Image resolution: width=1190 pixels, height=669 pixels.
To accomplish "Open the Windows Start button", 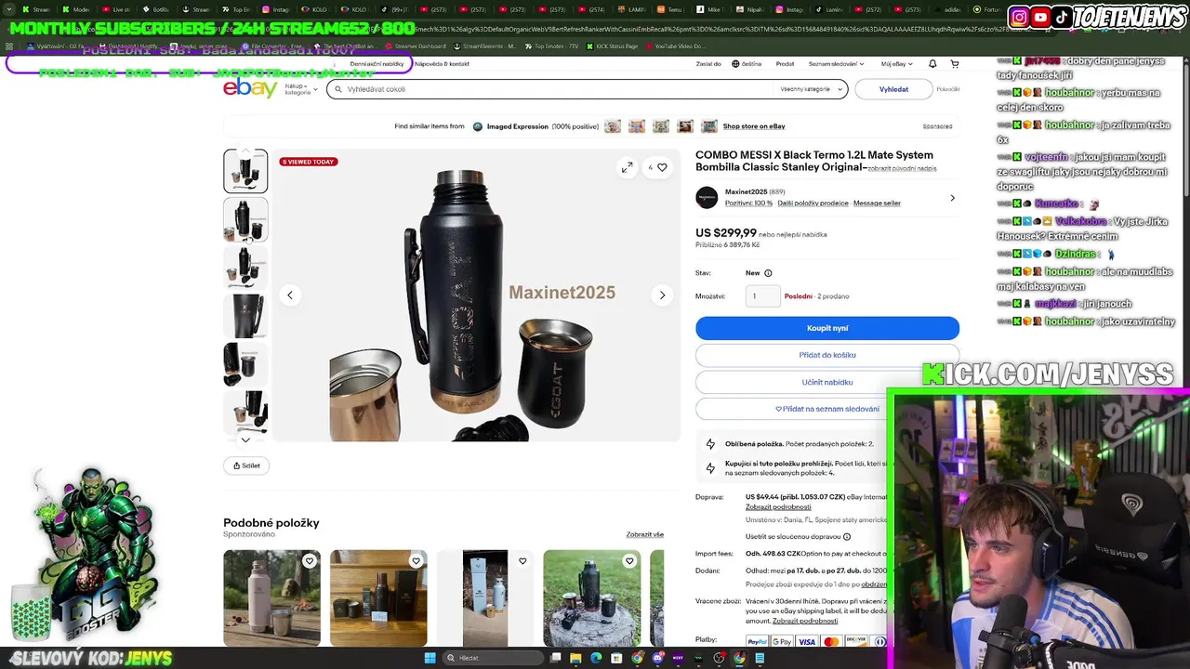I will click(430, 658).
